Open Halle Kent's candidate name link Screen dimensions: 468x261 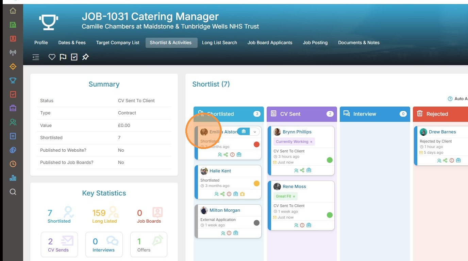coord(220,171)
